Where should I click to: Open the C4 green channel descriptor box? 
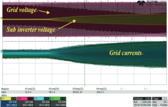pyautogui.click(x=58, y=102)
